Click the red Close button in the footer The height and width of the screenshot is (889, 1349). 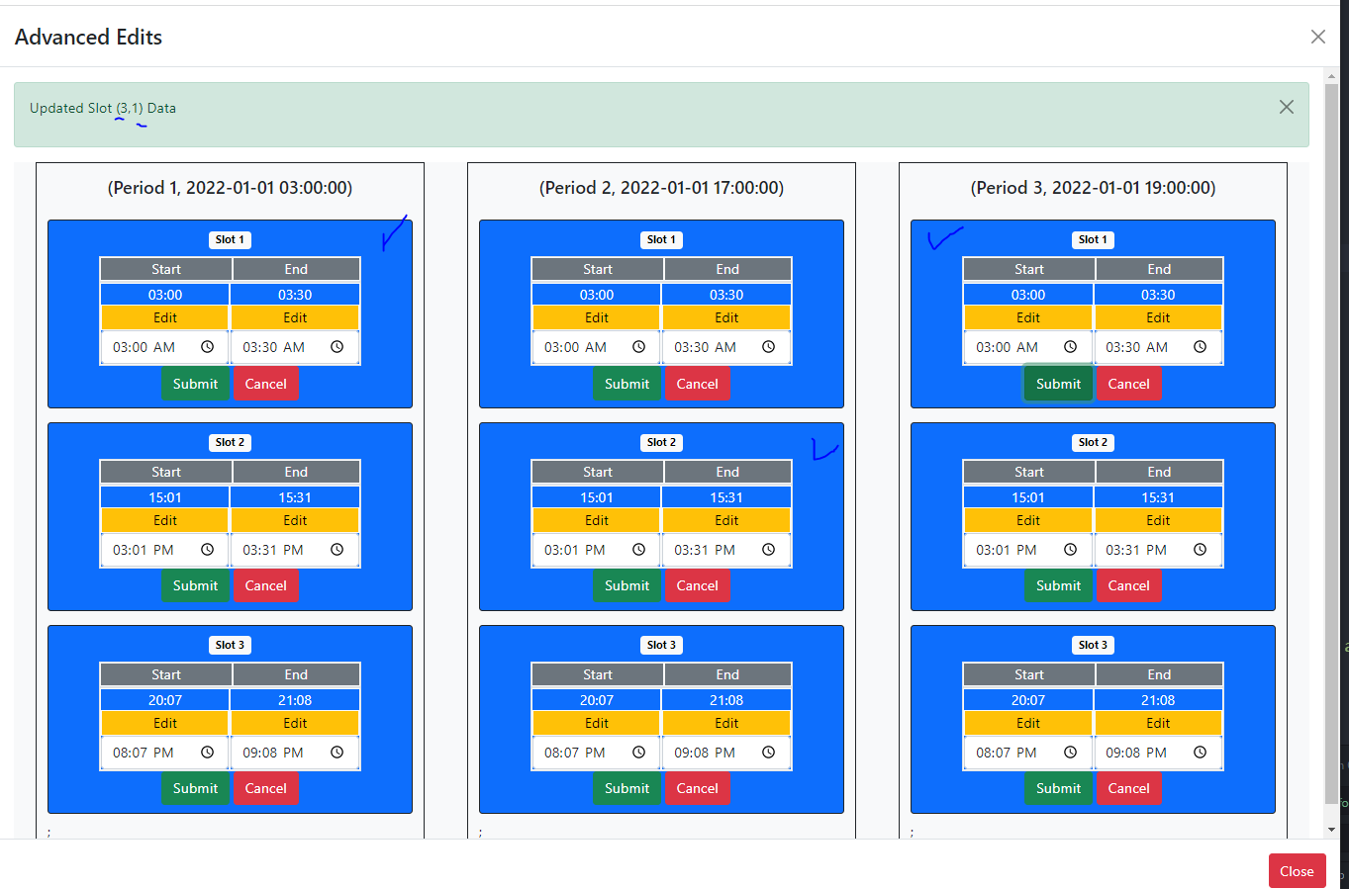pyautogui.click(x=1297, y=871)
